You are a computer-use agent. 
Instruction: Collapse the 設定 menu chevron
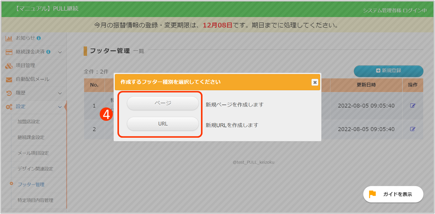pyautogui.click(x=60, y=107)
